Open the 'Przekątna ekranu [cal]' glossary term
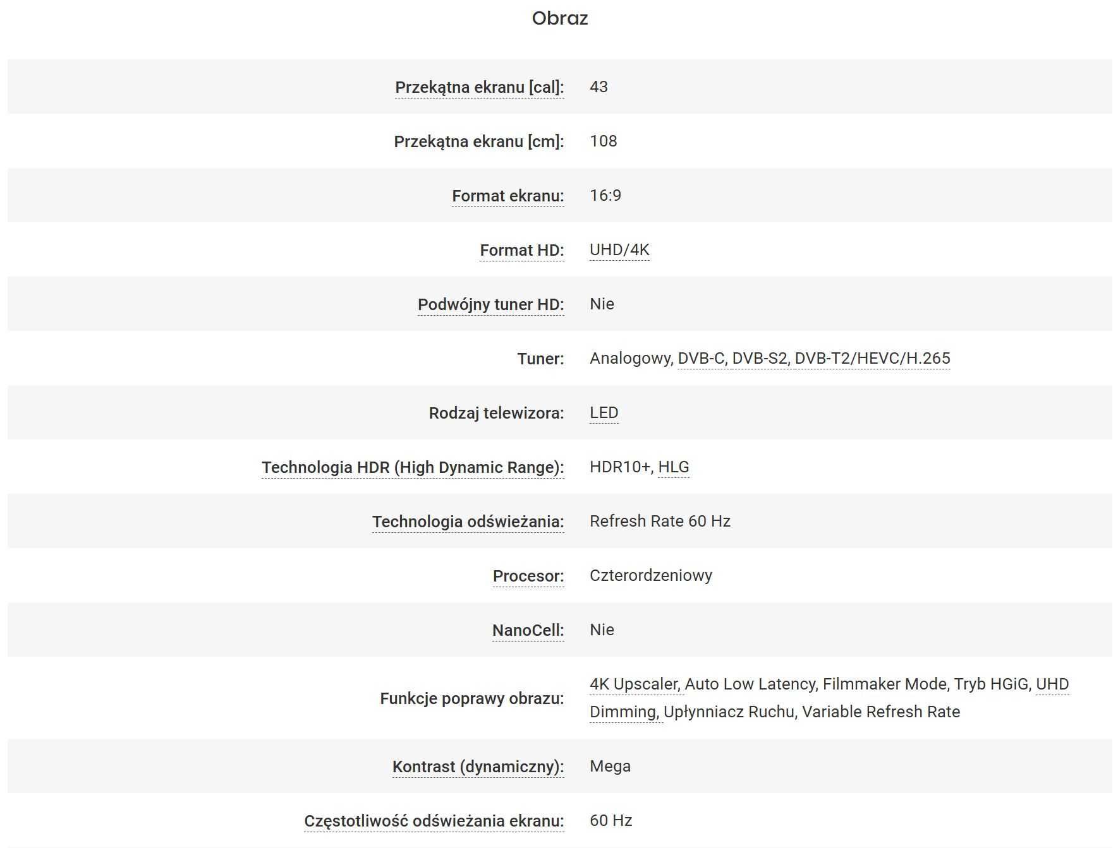Screen dimensions: 1118x848 point(479,87)
